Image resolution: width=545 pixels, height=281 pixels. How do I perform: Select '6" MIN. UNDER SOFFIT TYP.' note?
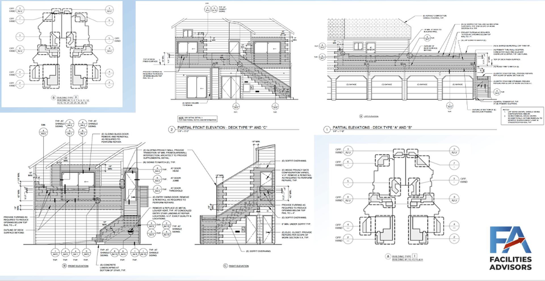296,224
